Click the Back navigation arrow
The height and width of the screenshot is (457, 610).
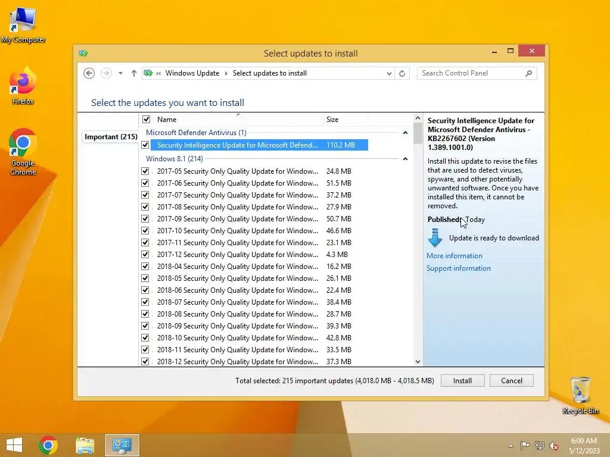pyautogui.click(x=89, y=73)
